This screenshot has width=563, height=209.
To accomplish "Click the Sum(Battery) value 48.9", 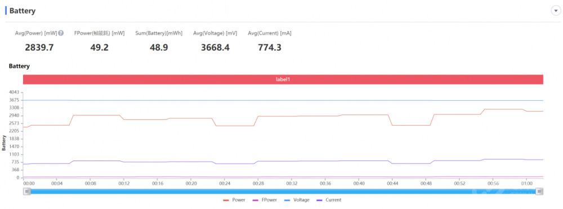I will pos(159,47).
